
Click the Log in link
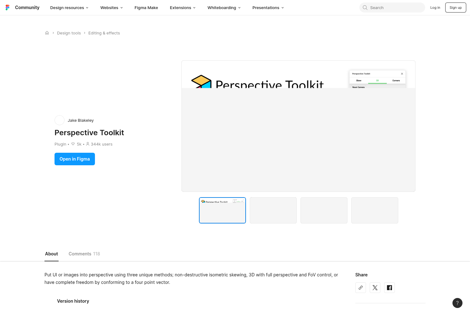tap(435, 8)
